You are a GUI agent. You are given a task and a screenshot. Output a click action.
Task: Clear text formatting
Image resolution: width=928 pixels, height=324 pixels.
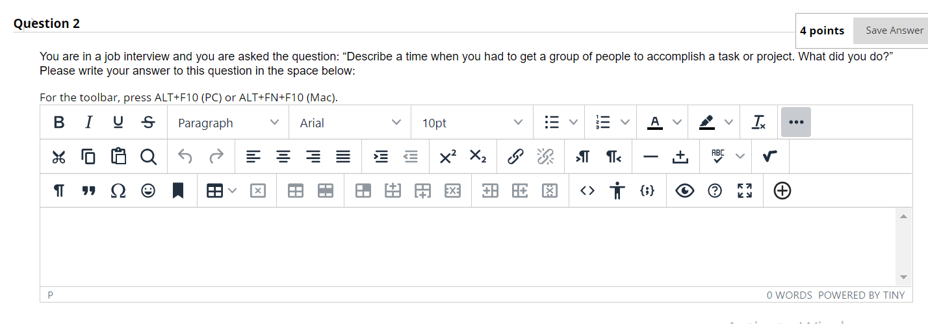[x=758, y=122]
